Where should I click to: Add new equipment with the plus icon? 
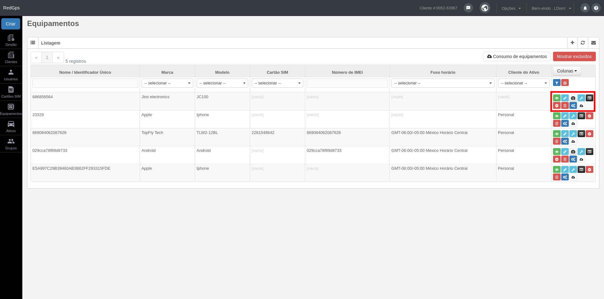(573, 43)
